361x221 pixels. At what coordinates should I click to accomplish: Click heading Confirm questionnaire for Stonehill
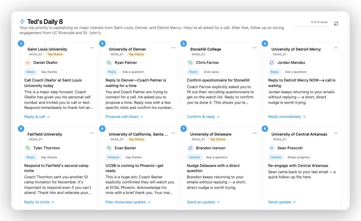(218, 80)
